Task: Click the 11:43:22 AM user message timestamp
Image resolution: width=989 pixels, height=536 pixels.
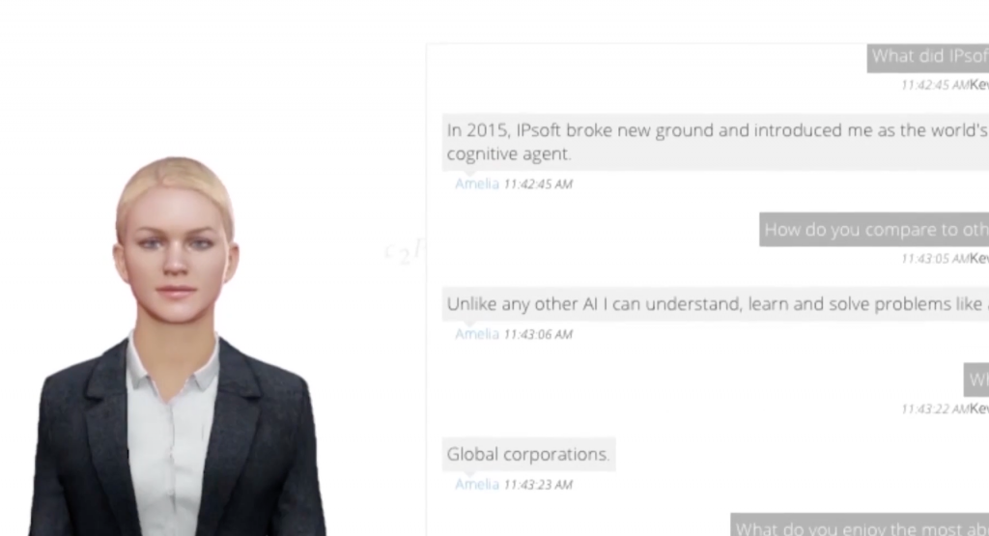Action: [x=935, y=409]
